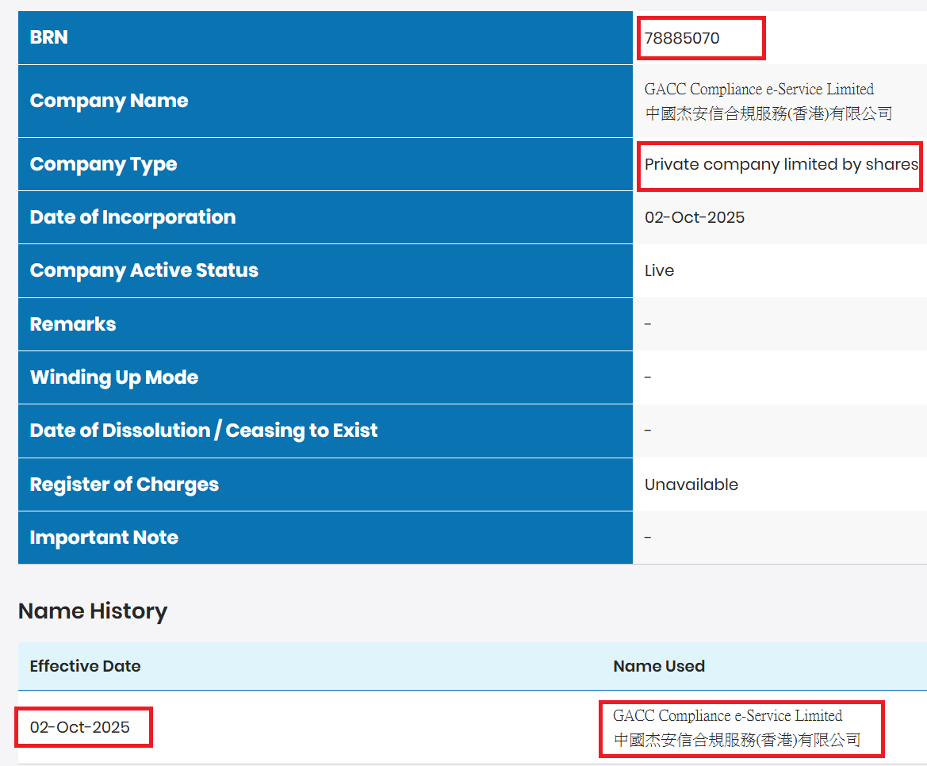Select the Company Name row label
Viewport: 927px width, 766px height.
click(x=109, y=101)
